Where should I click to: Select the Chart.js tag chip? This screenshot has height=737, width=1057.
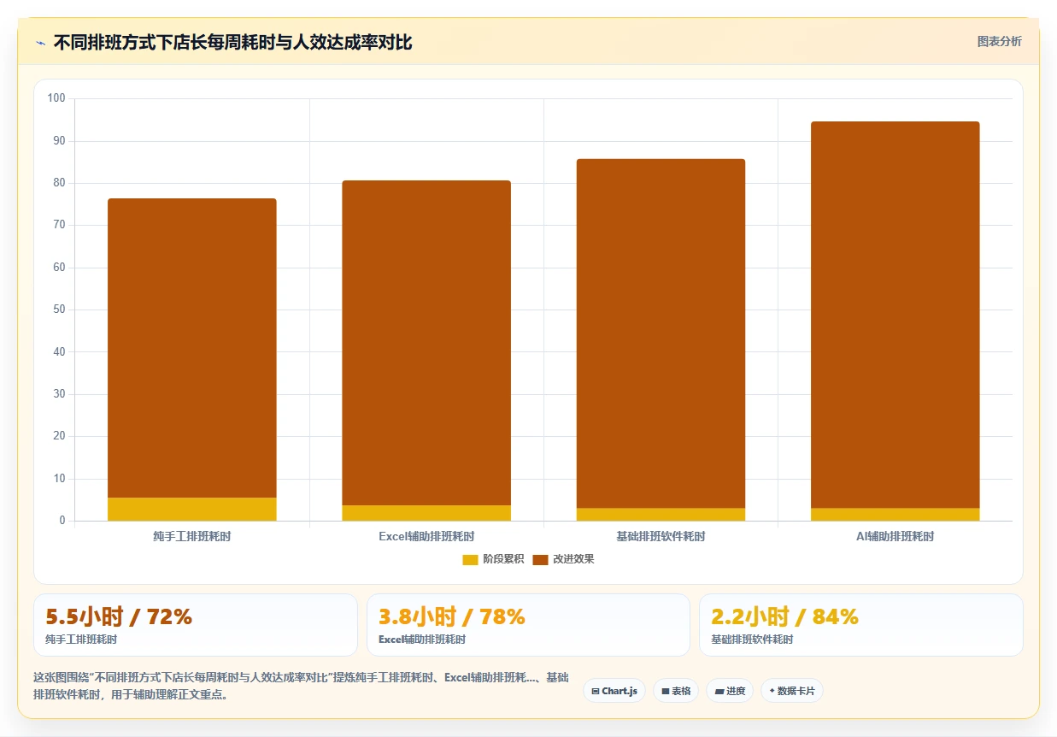pyautogui.click(x=614, y=691)
